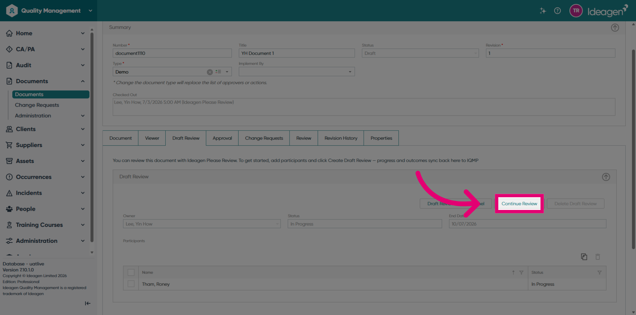Filter the participants Status column
636x315 pixels.
(x=599, y=272)
